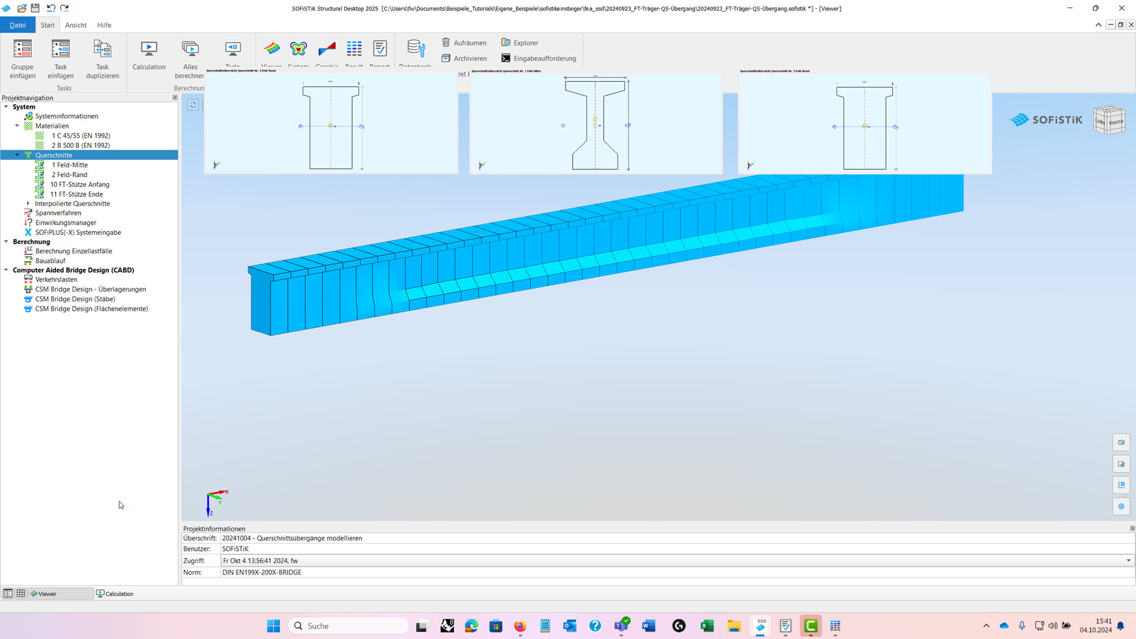Switch to the Calculation bottom tab
This screenshot has height=639, width=1136.
point(115,593)
